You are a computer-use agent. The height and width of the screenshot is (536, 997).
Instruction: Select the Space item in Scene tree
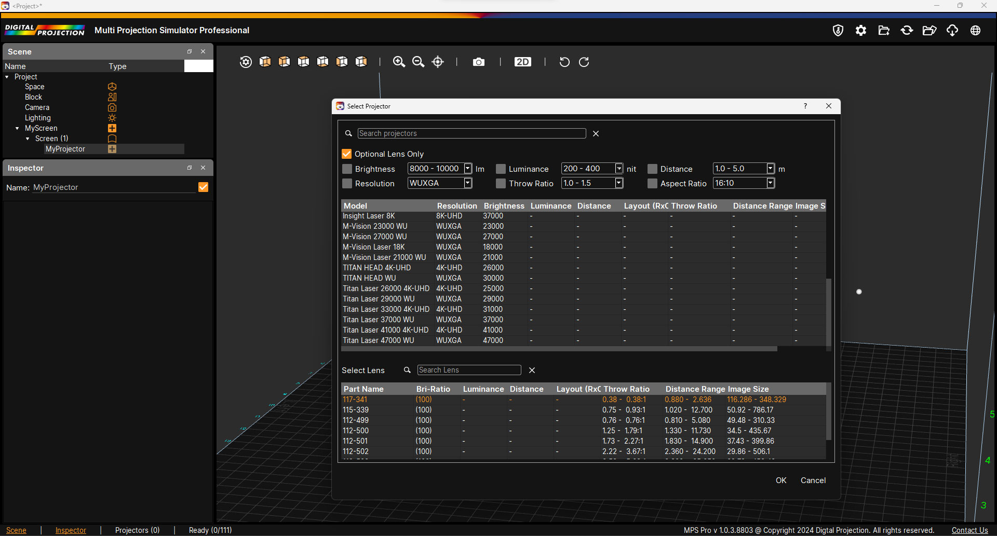pos(35,87)
